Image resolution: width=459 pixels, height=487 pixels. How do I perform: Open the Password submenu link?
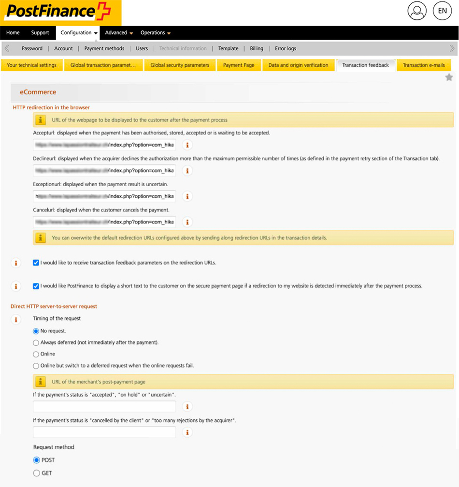(x=32, y=48)
